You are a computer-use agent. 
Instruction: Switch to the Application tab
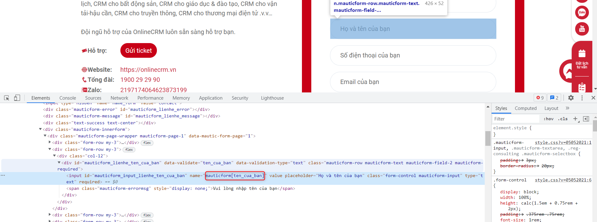coord(211,98)
